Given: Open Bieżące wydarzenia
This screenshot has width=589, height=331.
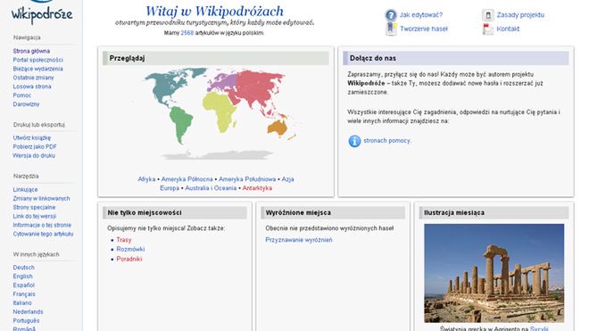Looking at the screenshot, I should 38,69.
